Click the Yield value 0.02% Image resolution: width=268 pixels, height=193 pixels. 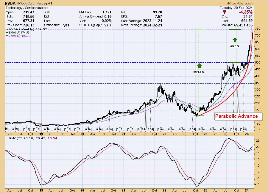click(x=107, y=21)
